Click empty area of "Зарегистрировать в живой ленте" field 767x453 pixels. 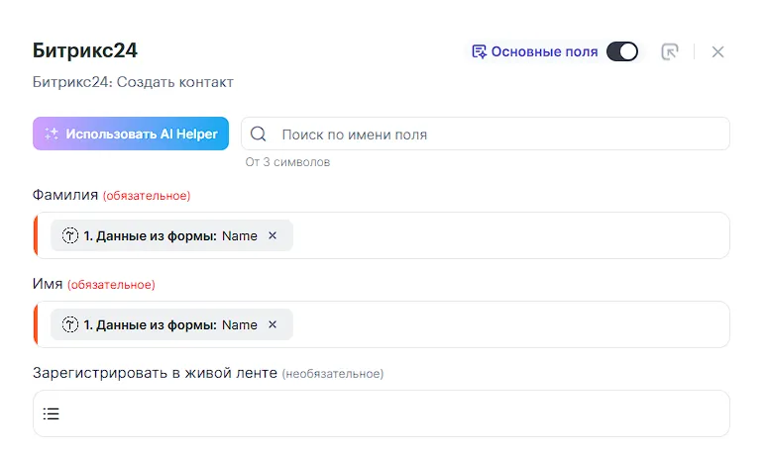click(396, 413)
